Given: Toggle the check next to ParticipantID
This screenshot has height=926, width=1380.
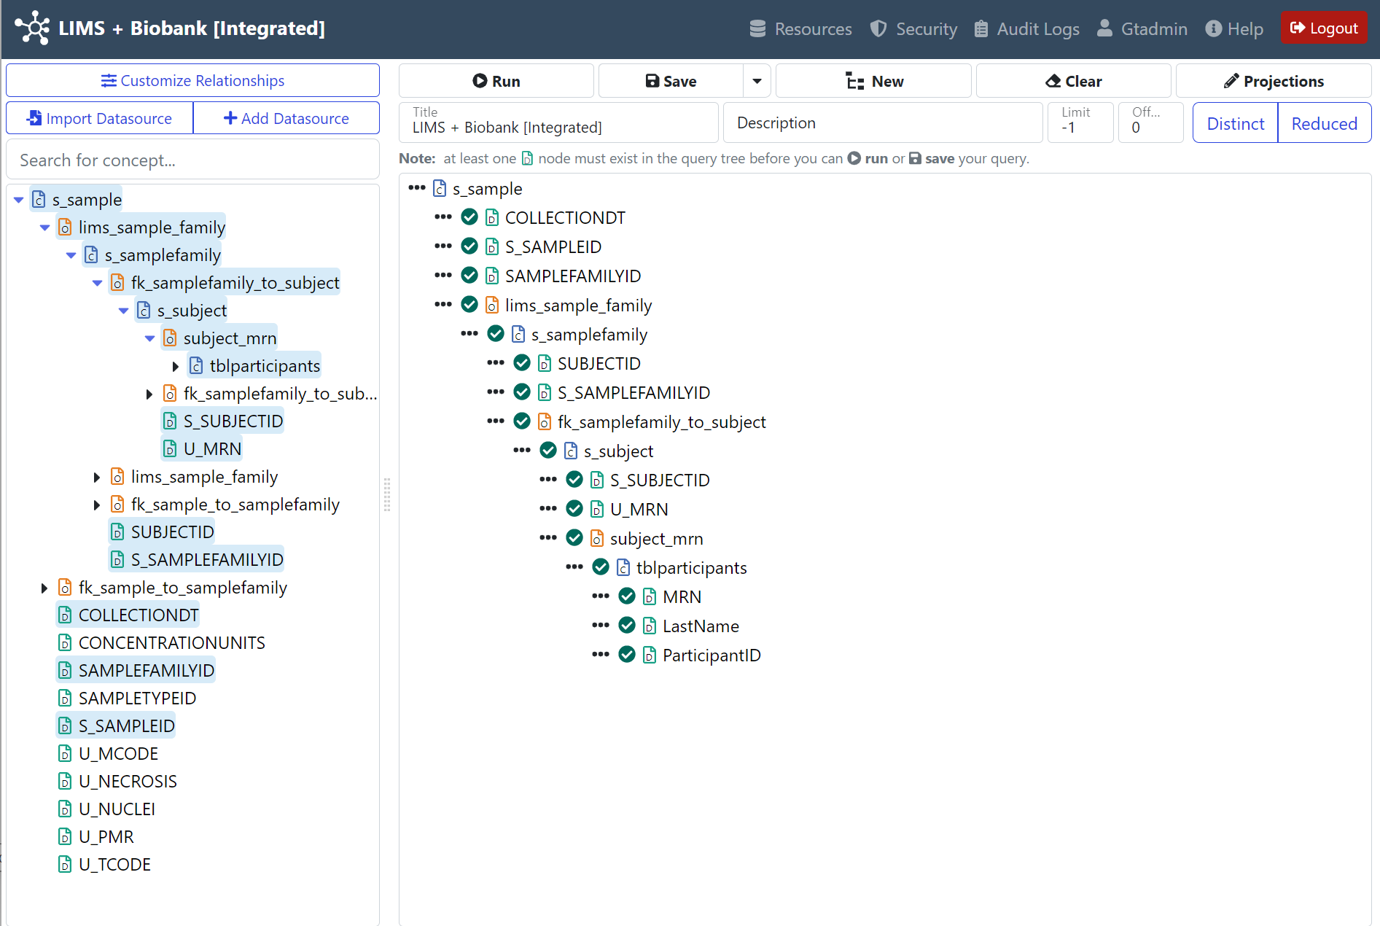Looking at the screenshot, I should coord(627,655).
